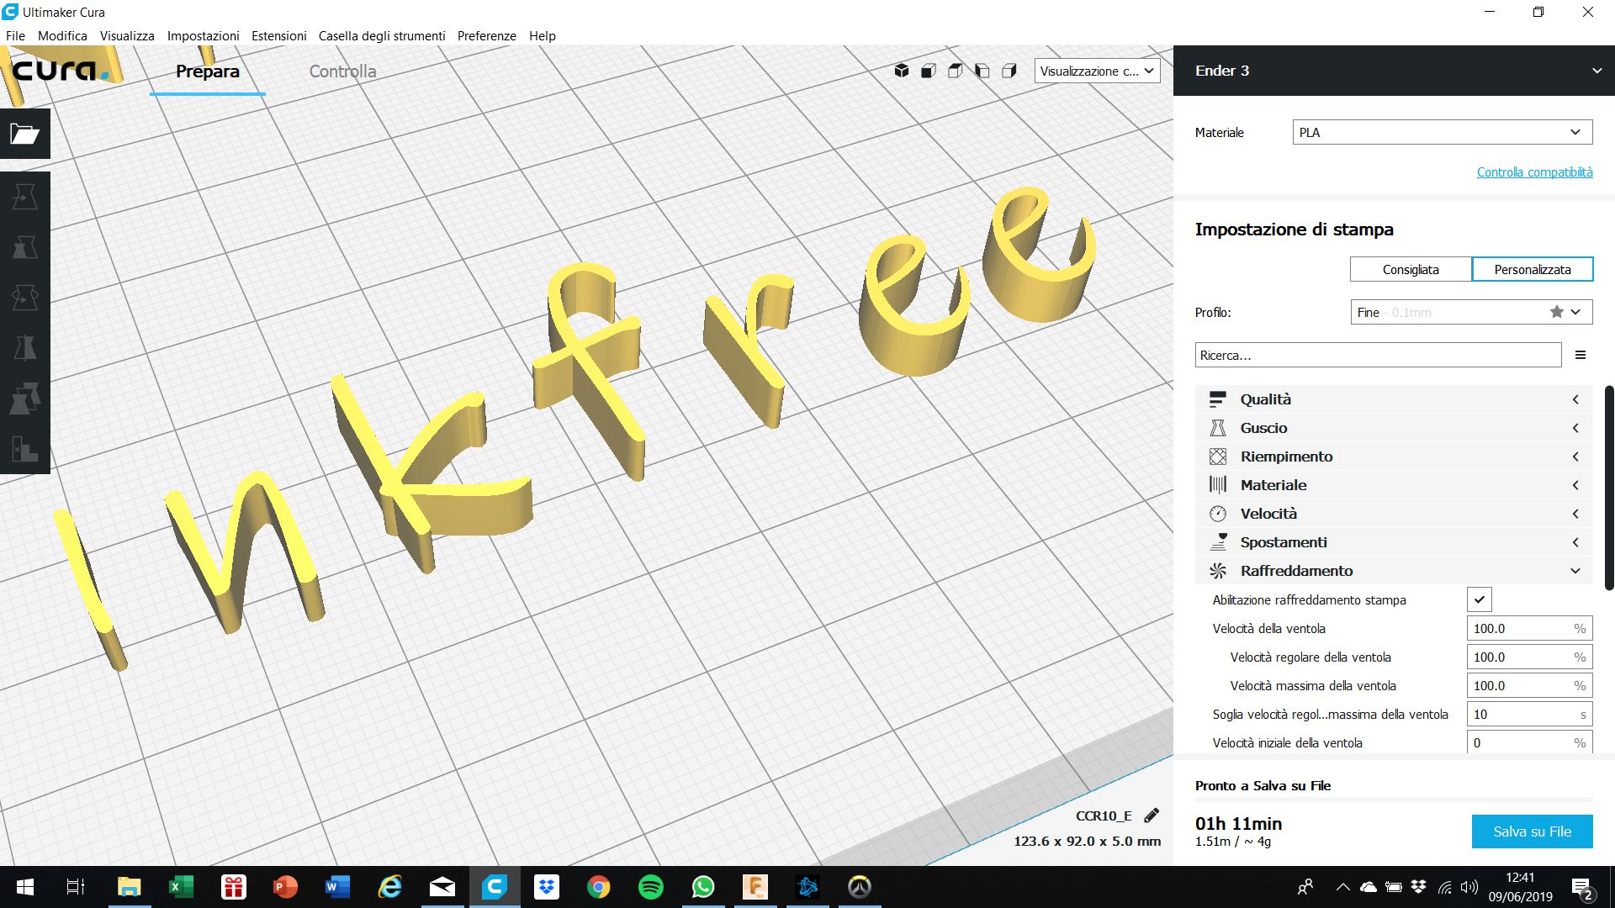Select the Mirror tool

(x=24, y=347)
